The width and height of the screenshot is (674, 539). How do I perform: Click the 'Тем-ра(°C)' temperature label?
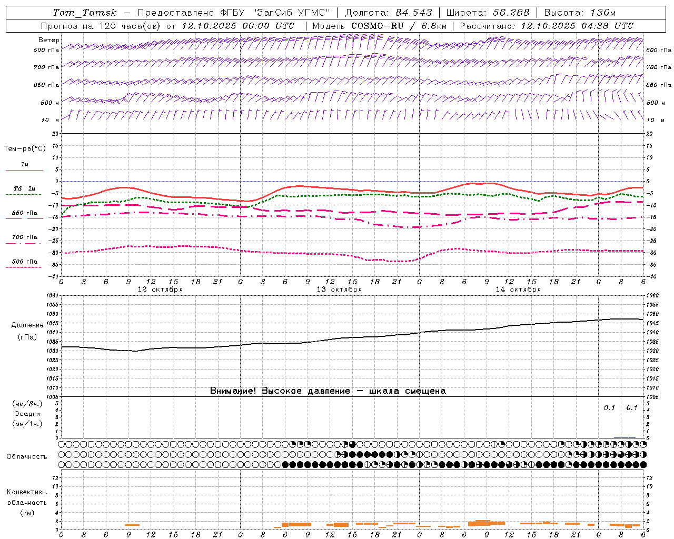25,149
